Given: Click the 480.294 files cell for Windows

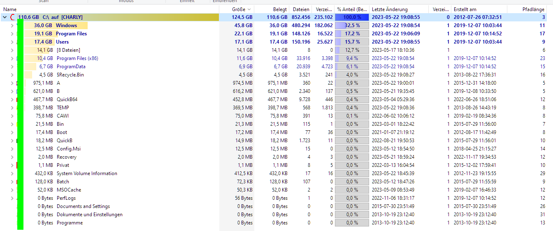Looking at the screenshot, I should [x=301, y=25].
